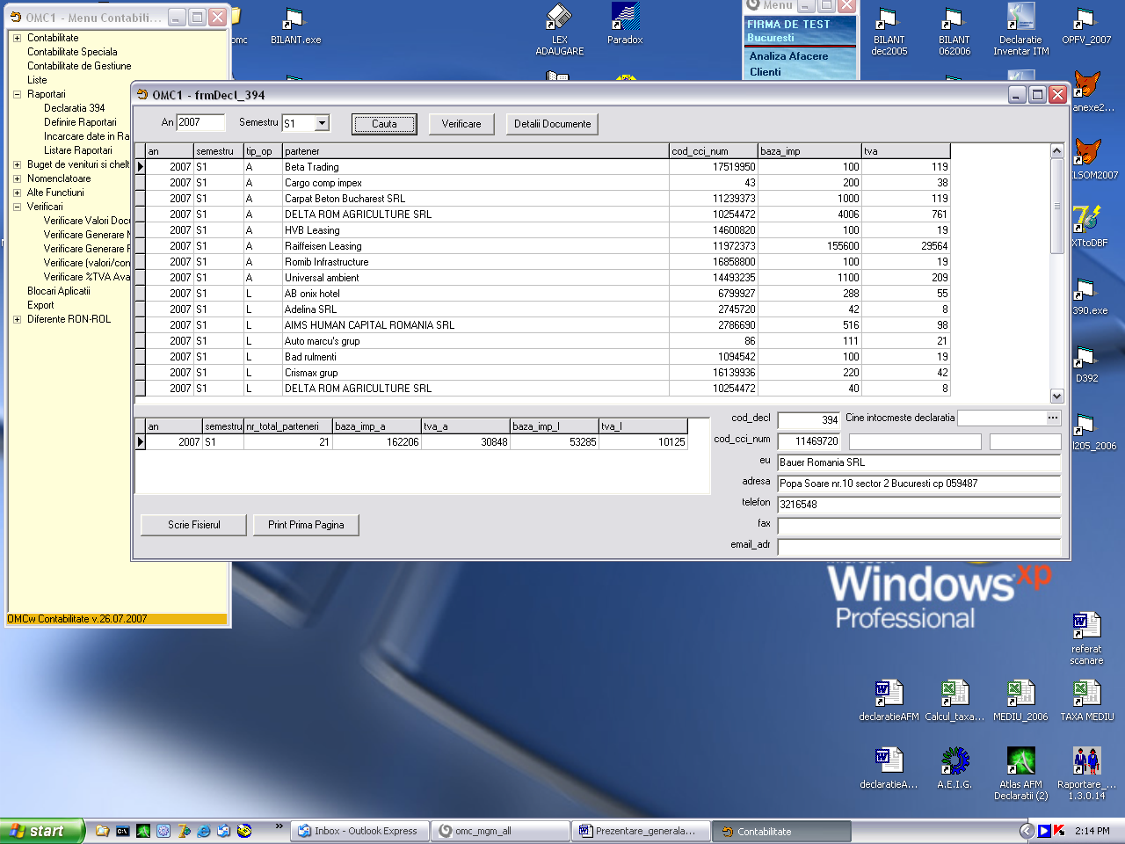1125x844 pixels.
Task: Click the AIMS HUMAN CAPITAL ROMANIA SRL cell
Action: (475, 325)
